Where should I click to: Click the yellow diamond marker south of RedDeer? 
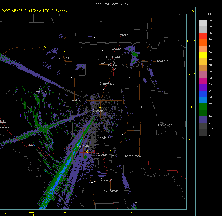pyautogui.click(x=110, y=72)
